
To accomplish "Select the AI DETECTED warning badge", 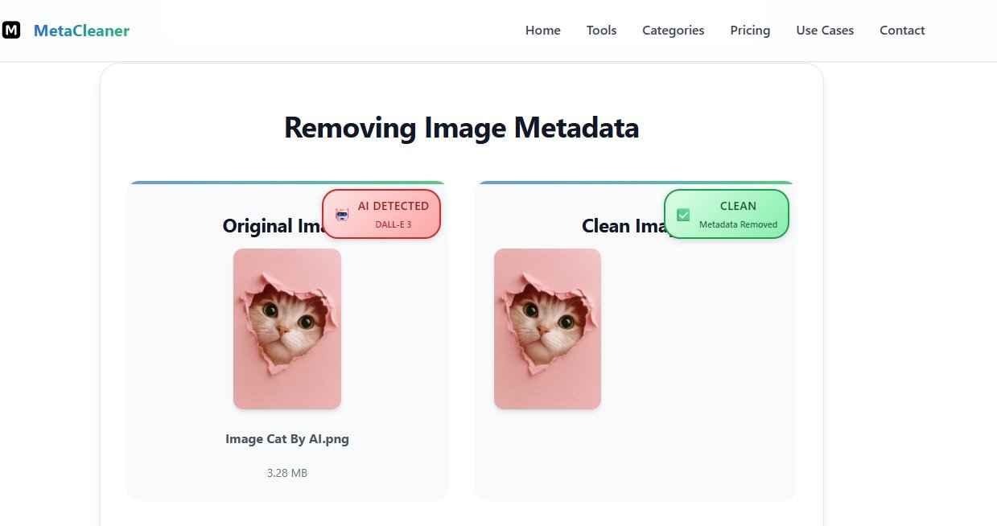I will [381, 213].
